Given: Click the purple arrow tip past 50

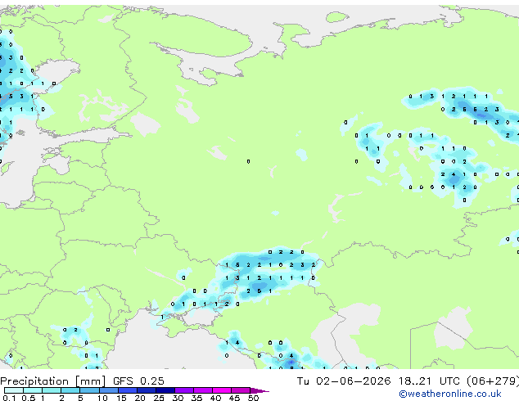Looking at the screenshot, I should (x=259, y=391).
